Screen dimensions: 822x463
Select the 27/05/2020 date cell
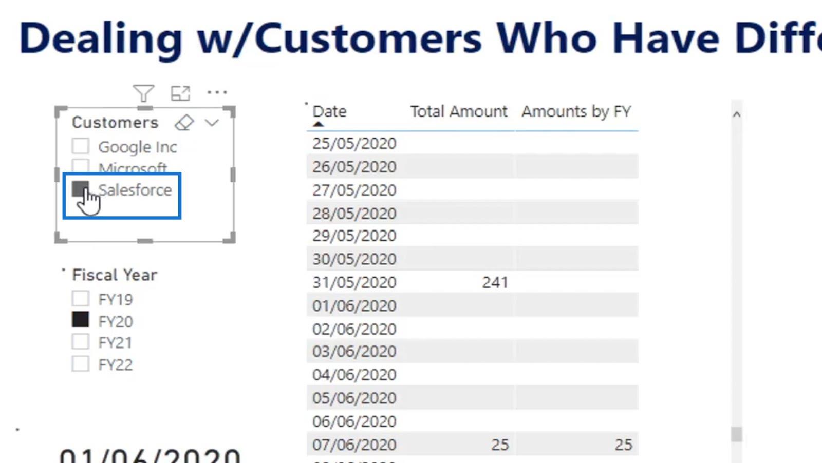click(x=354, y=190)
